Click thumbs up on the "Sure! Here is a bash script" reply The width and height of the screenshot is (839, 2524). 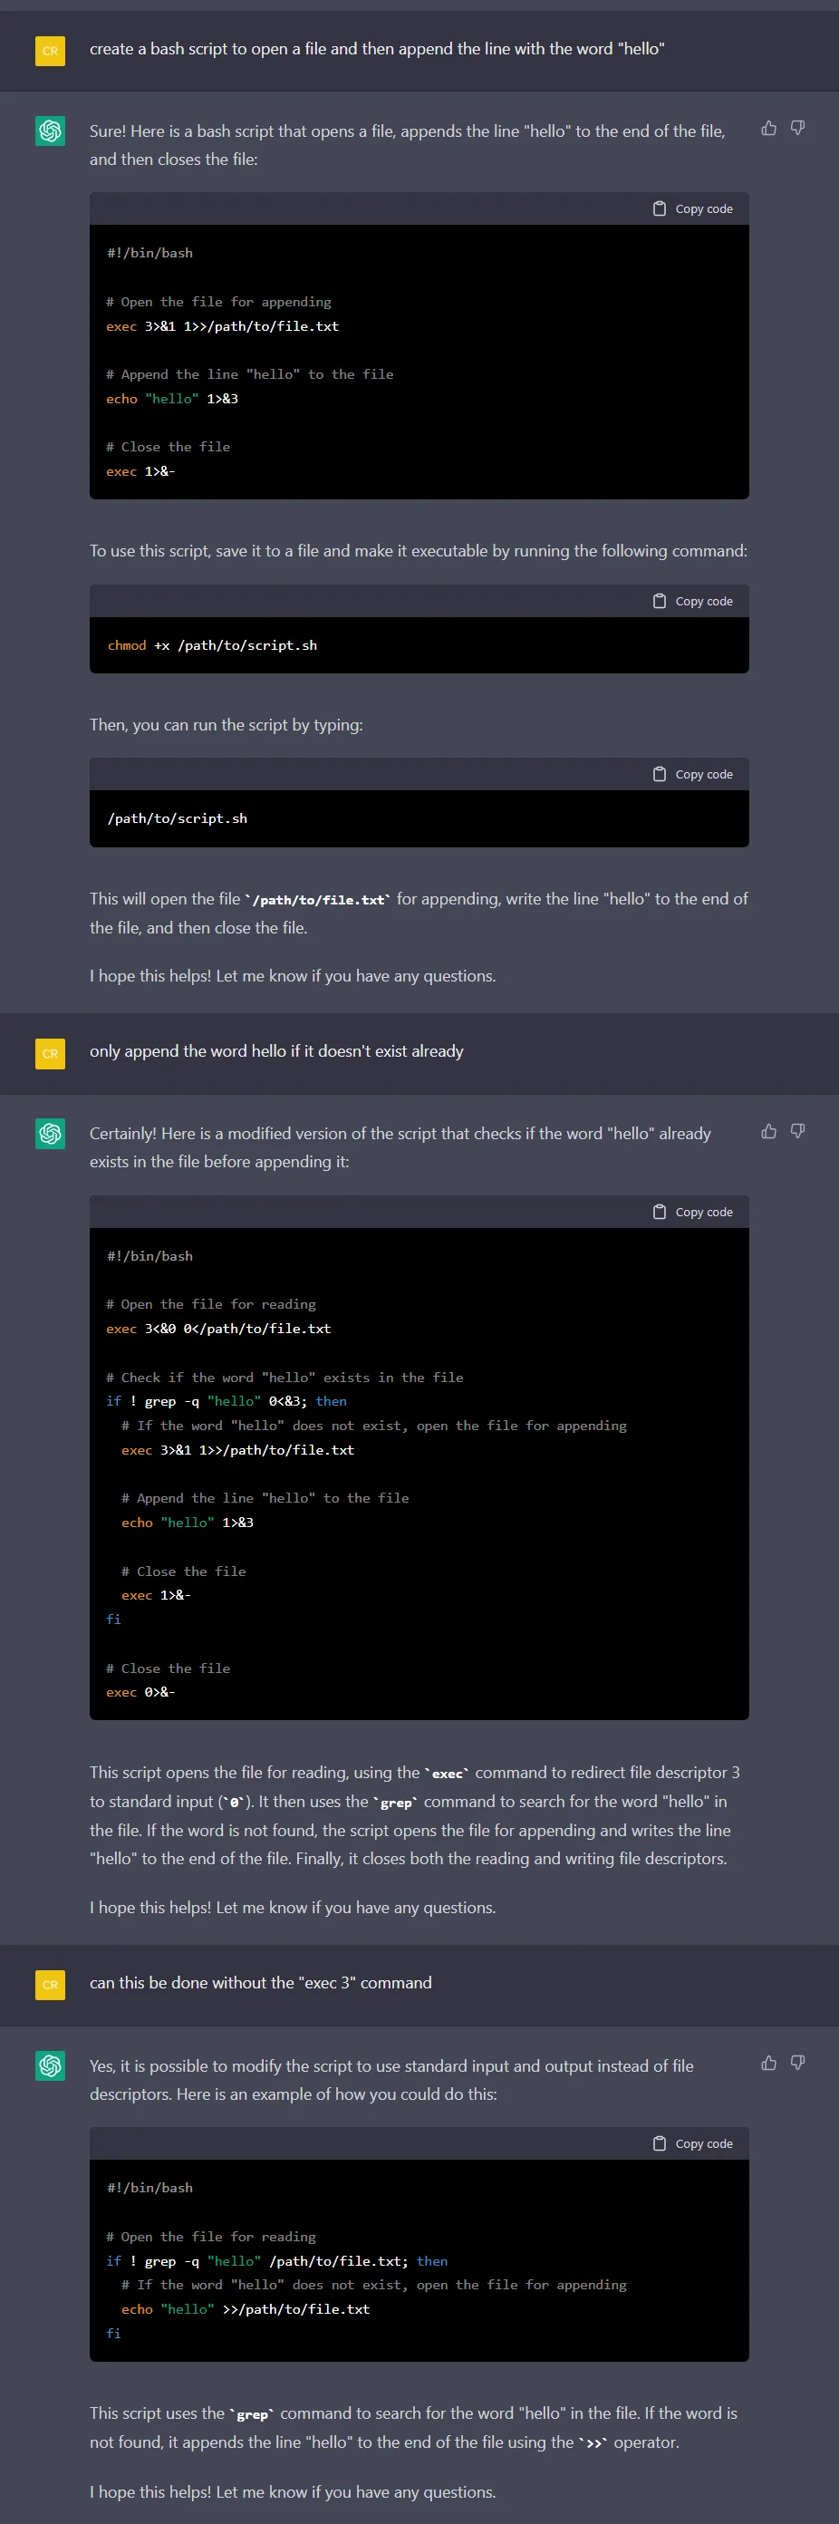click(768, 129)
